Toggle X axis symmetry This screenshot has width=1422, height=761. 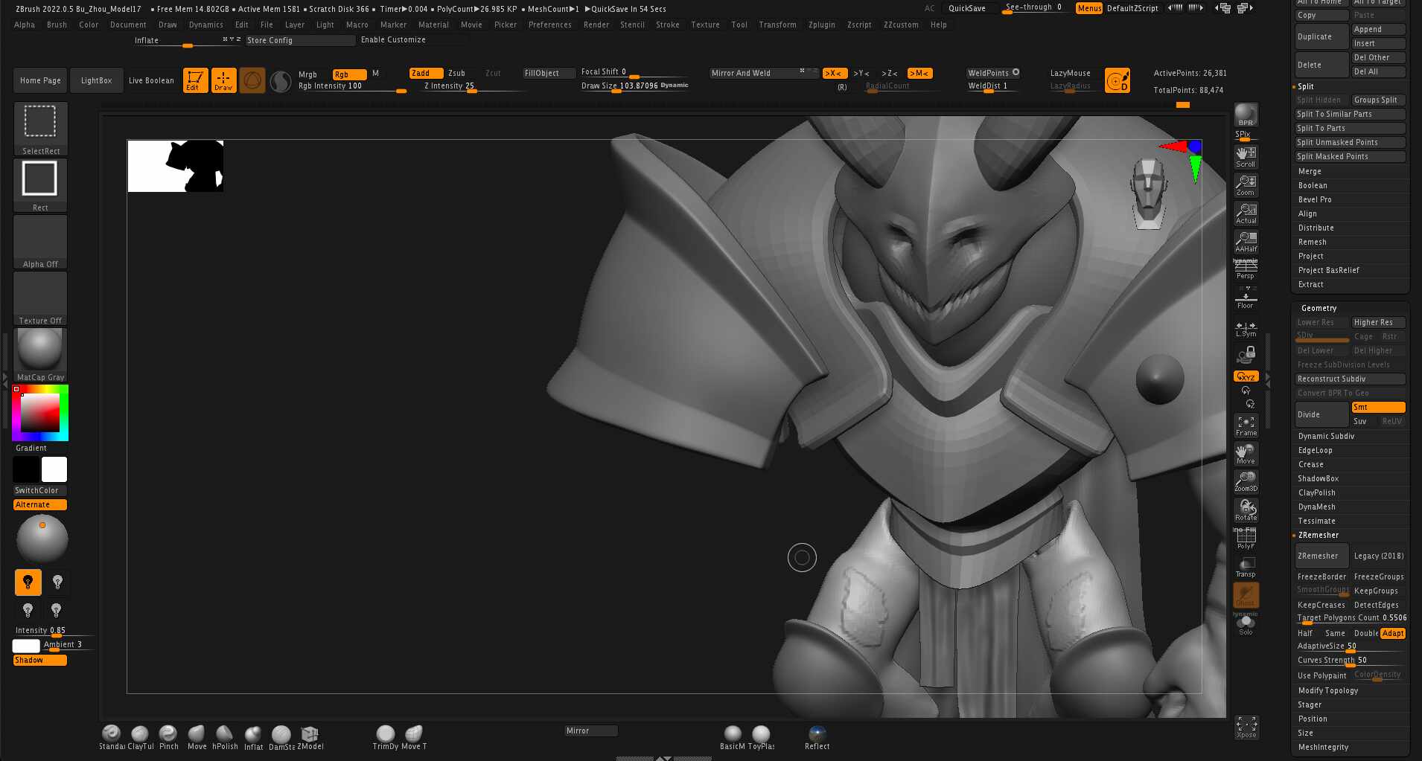point(835,73)
